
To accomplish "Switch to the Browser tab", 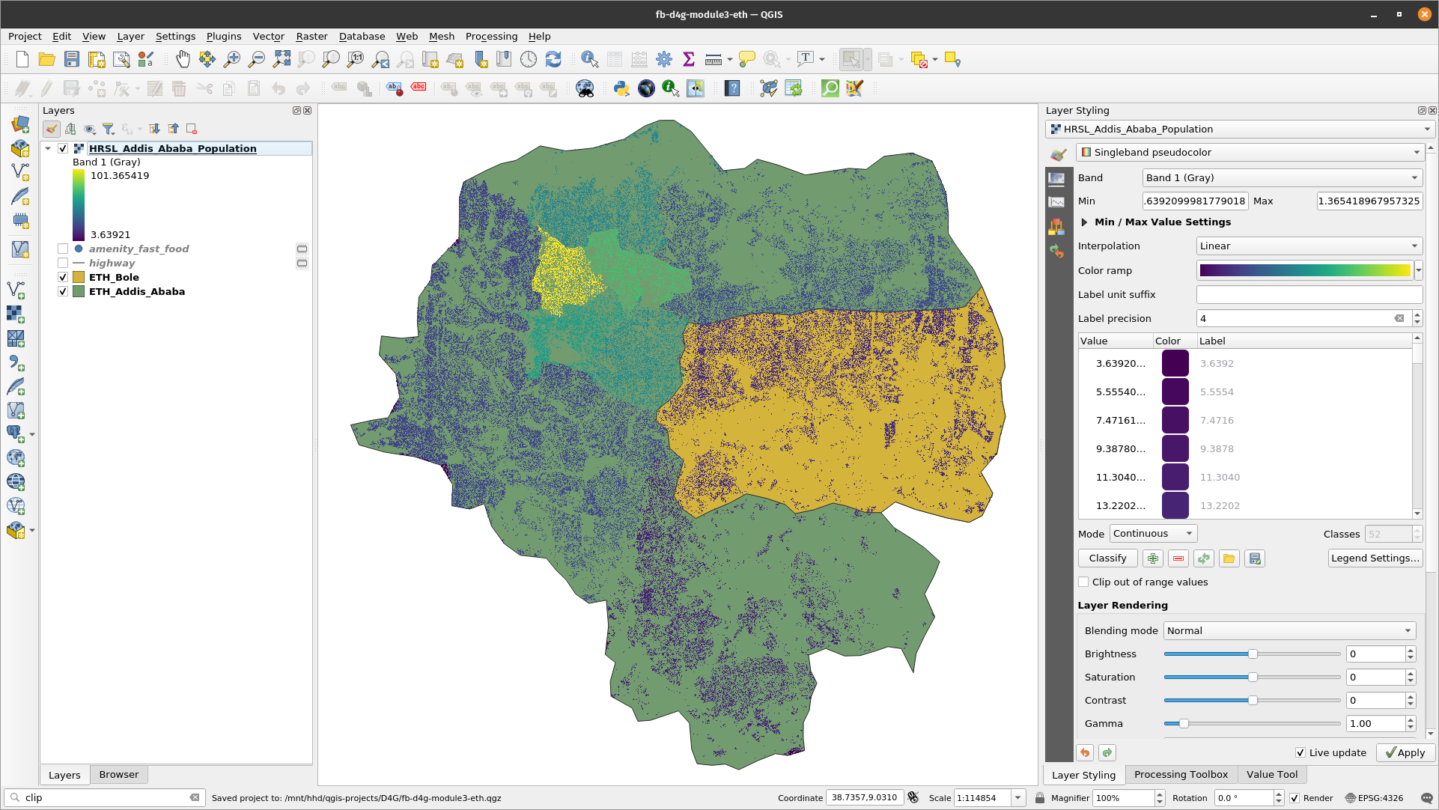I will click(118, 773).
